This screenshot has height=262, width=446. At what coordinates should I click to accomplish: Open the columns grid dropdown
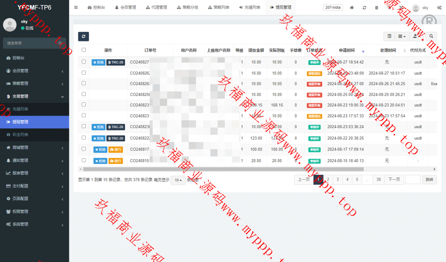coord(402,37)
